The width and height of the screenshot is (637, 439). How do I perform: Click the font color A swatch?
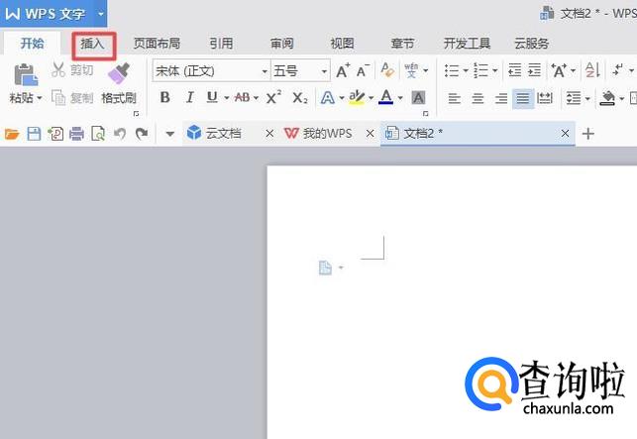click(x=385, y=97)
